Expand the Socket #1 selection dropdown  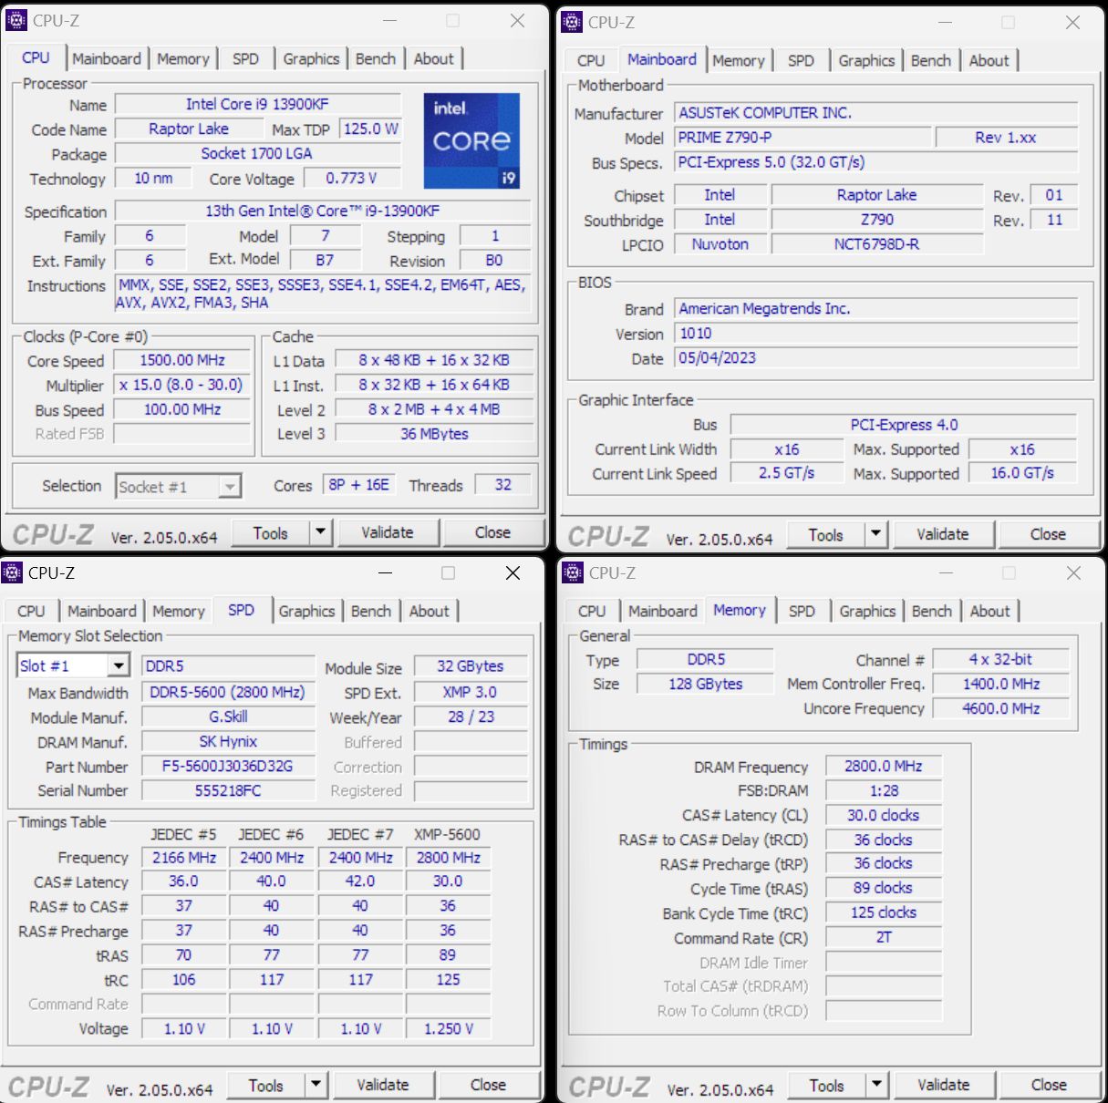pos(230,487)
